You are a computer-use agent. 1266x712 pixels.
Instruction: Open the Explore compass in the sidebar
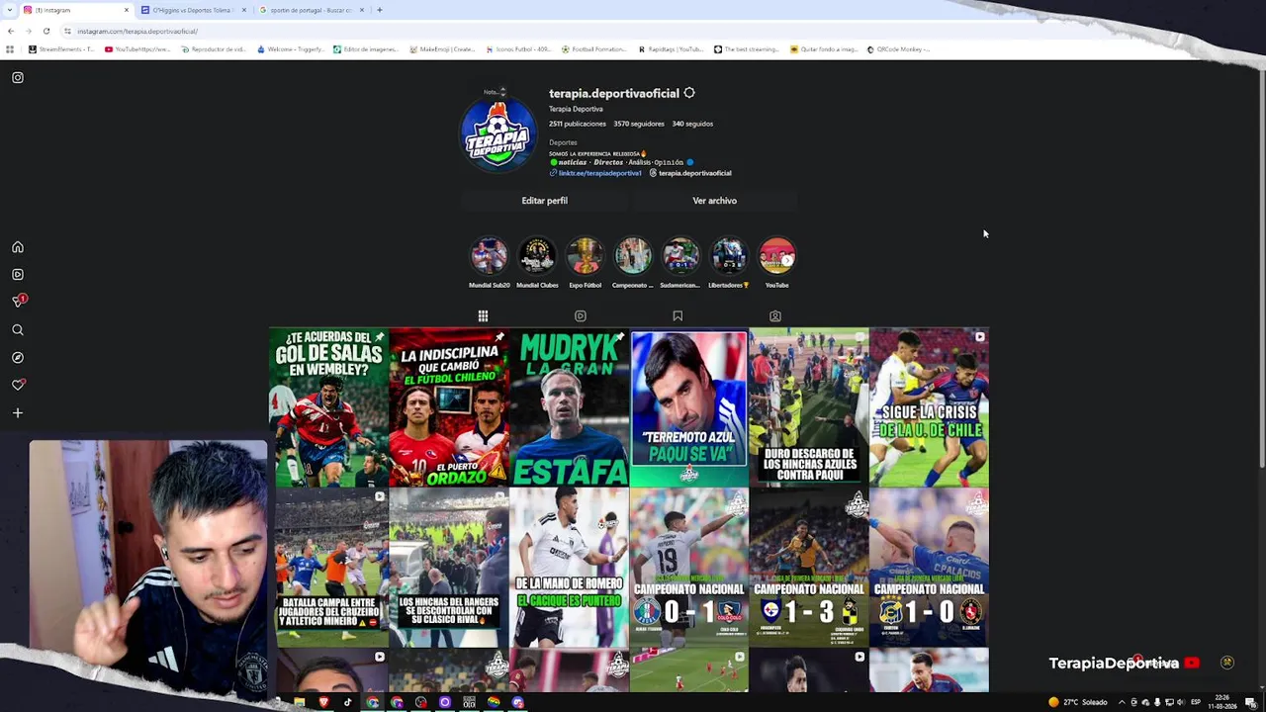click(18, 358)
